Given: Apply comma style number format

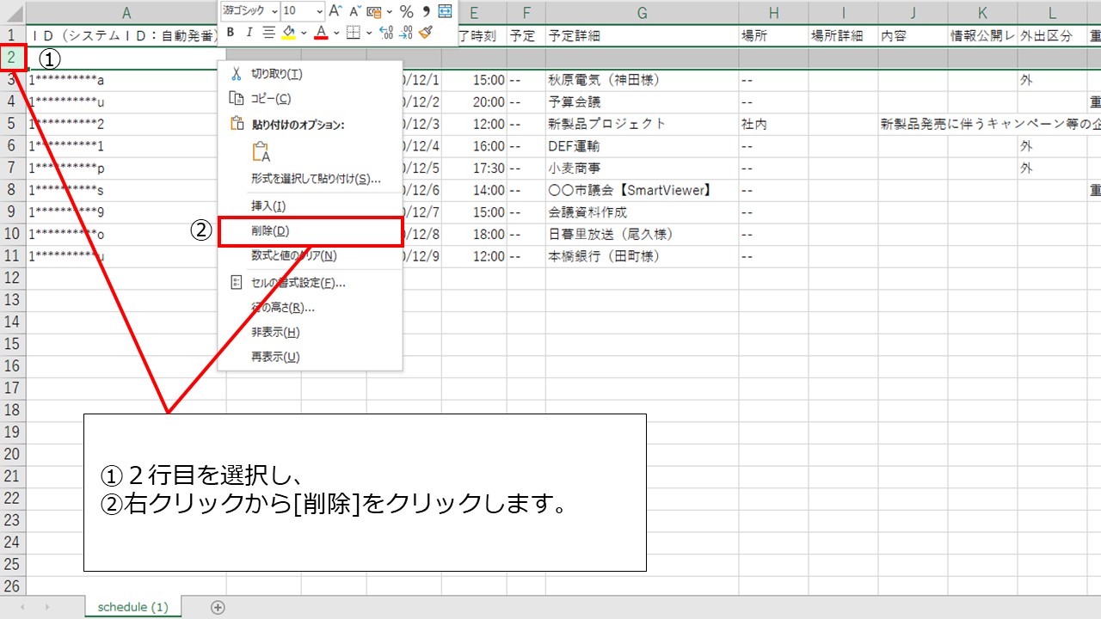Looking at the screenshot, I should pyautogui.click(x=426, y=11).
